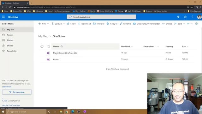Open the Sort dropdown
Screen dimensions: 202x114
tap(180, 24)
